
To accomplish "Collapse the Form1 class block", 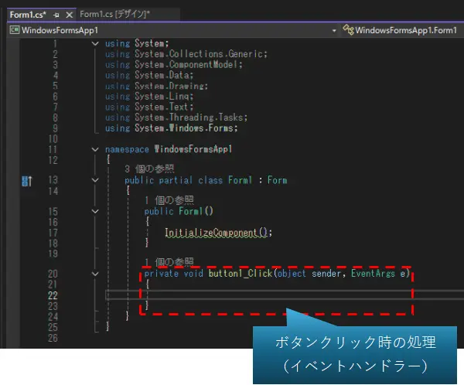I will pyautogui.click(x=95, y=180).
